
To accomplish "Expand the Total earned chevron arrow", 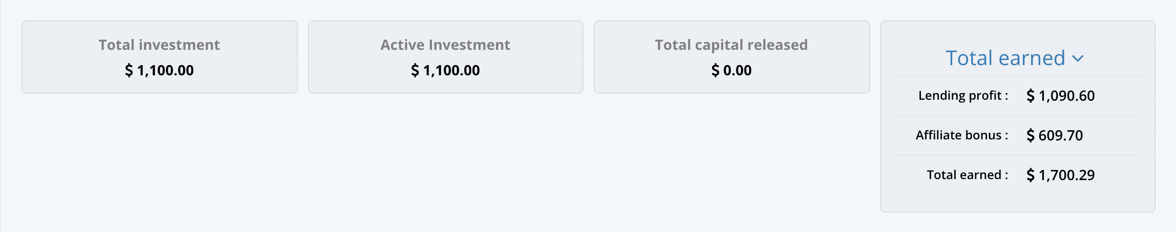I will click(x=1078, y=59).
